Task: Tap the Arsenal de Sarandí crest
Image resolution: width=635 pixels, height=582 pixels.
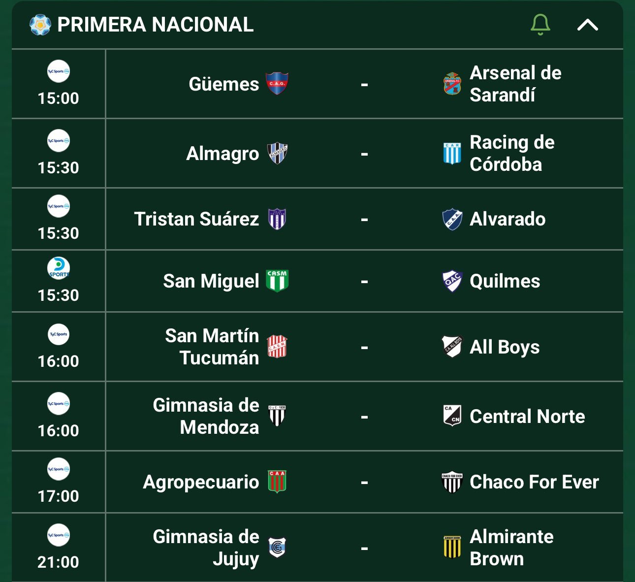Action: tap(452, 84)
